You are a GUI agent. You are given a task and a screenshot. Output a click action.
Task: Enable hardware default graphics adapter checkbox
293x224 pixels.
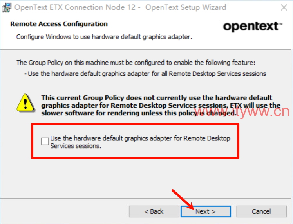(x=45, y=142)
